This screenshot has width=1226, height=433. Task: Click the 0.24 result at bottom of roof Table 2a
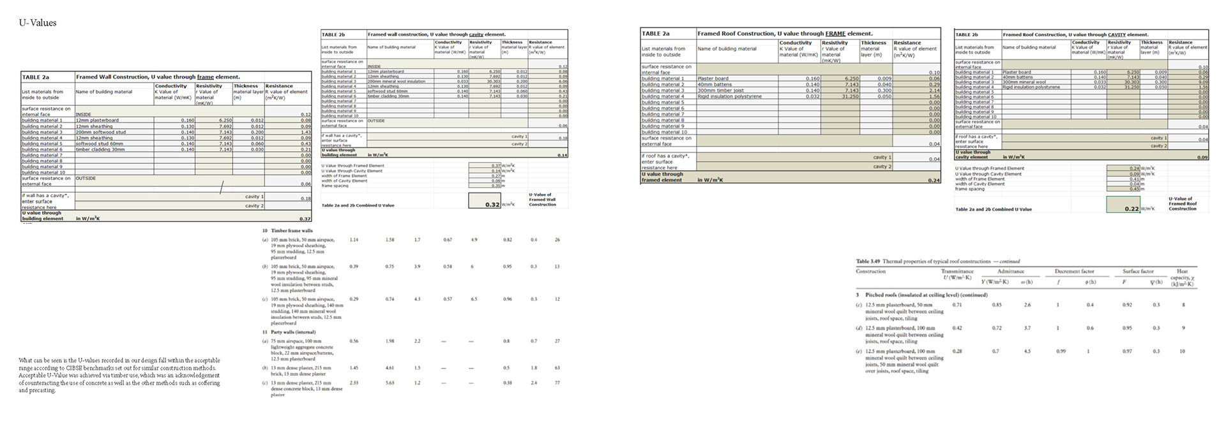coord(934,180)
